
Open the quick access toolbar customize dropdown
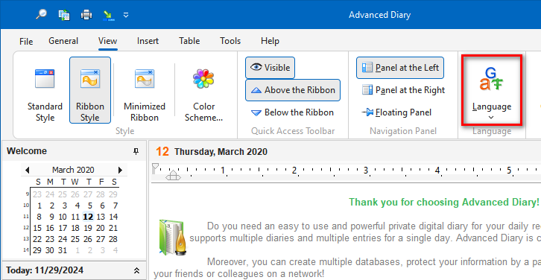tap(126, 15)
